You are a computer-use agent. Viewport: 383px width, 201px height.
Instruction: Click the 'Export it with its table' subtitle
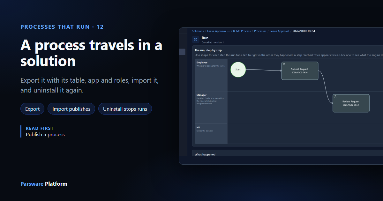pos(90,85)
